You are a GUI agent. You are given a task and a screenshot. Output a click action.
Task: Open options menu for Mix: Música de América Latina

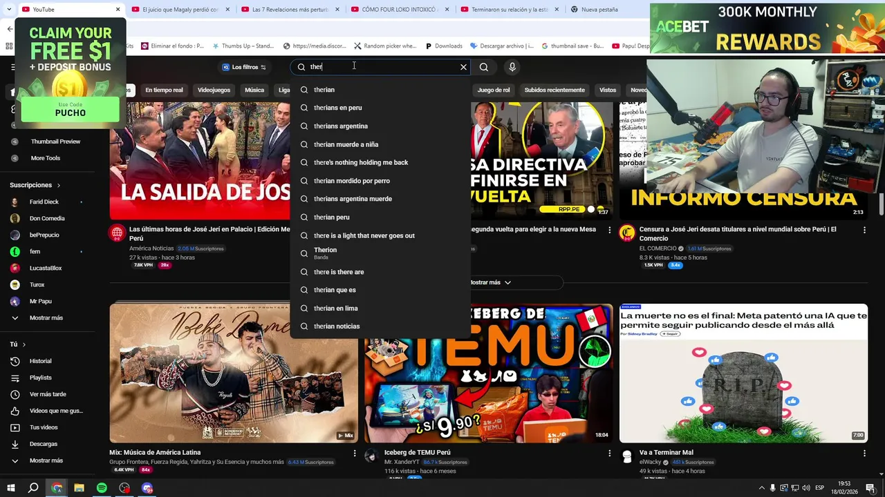coord(355,453)
